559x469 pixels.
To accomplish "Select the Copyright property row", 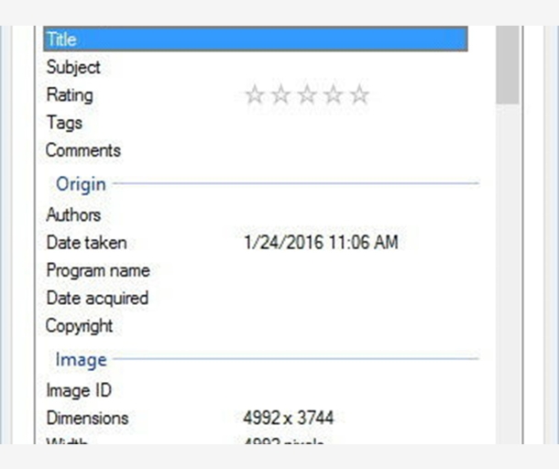I will [x=79, y=325].
